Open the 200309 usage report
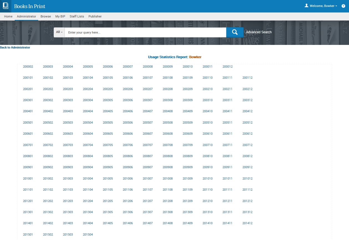The width and height of the screenshot is (349, 240). [x=188, y=100]
